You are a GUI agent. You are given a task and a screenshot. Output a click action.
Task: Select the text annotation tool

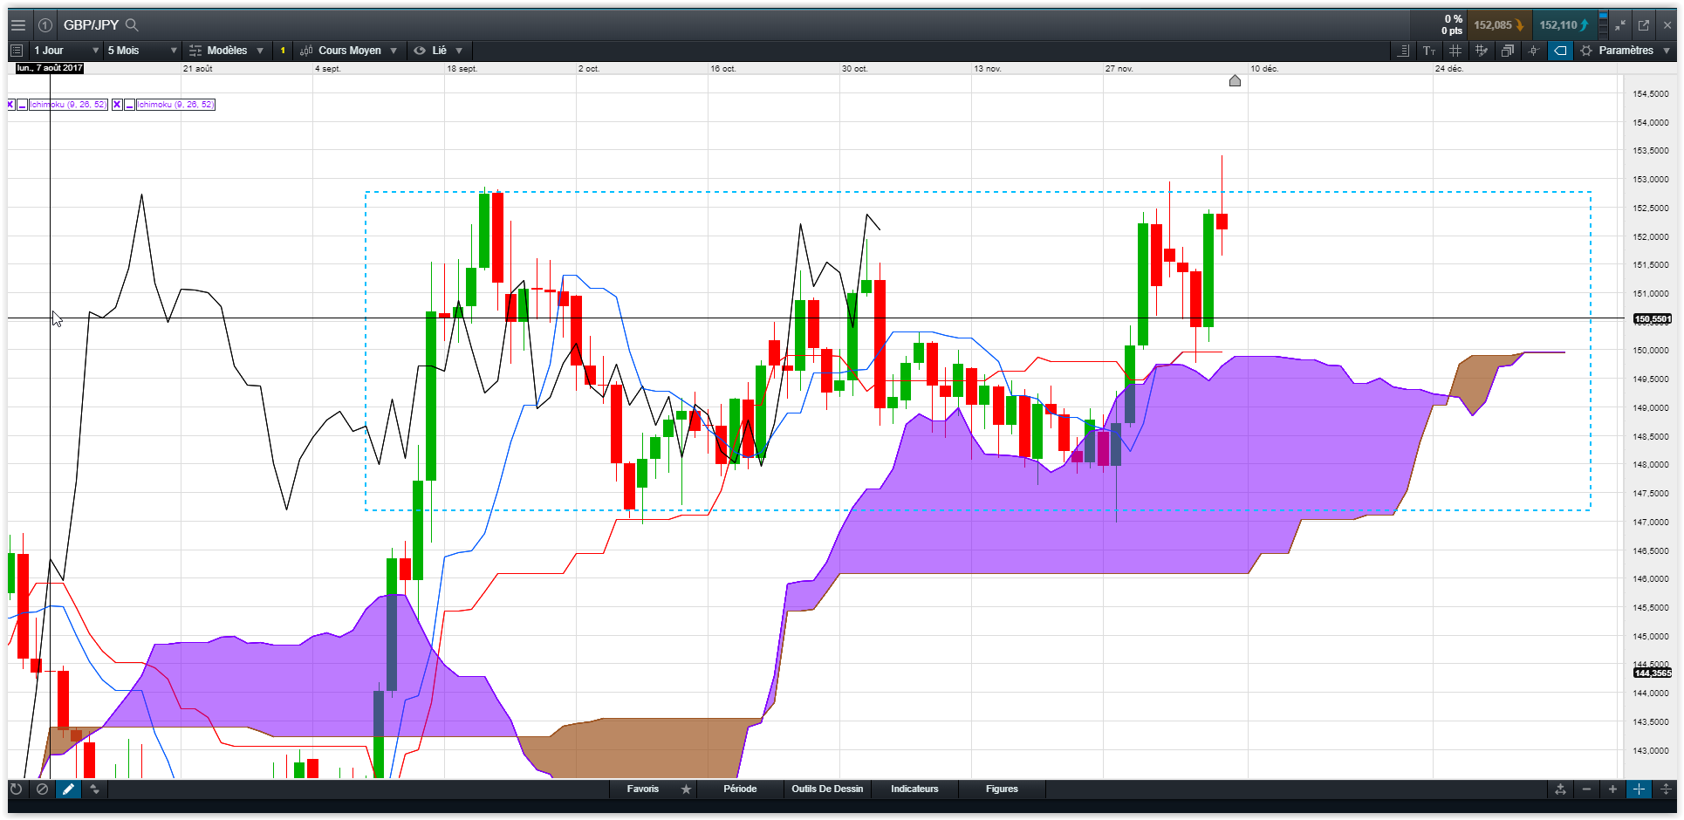point(1429,51)
